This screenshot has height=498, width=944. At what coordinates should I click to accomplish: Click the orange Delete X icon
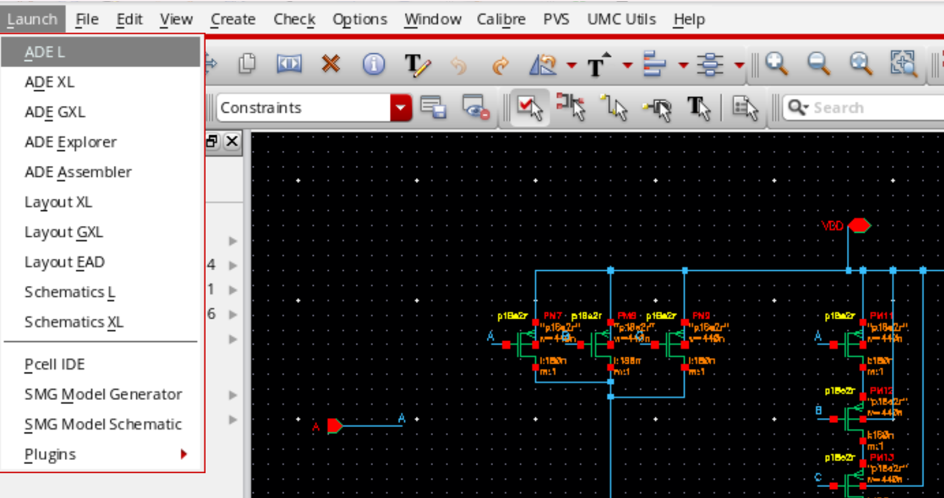[x=331, y=64]
